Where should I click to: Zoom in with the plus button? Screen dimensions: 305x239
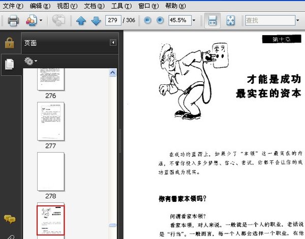click(x=160, y=20)
